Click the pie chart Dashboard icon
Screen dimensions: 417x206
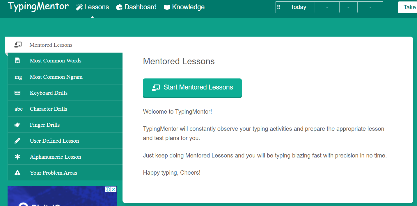click(x=119, y=7)
